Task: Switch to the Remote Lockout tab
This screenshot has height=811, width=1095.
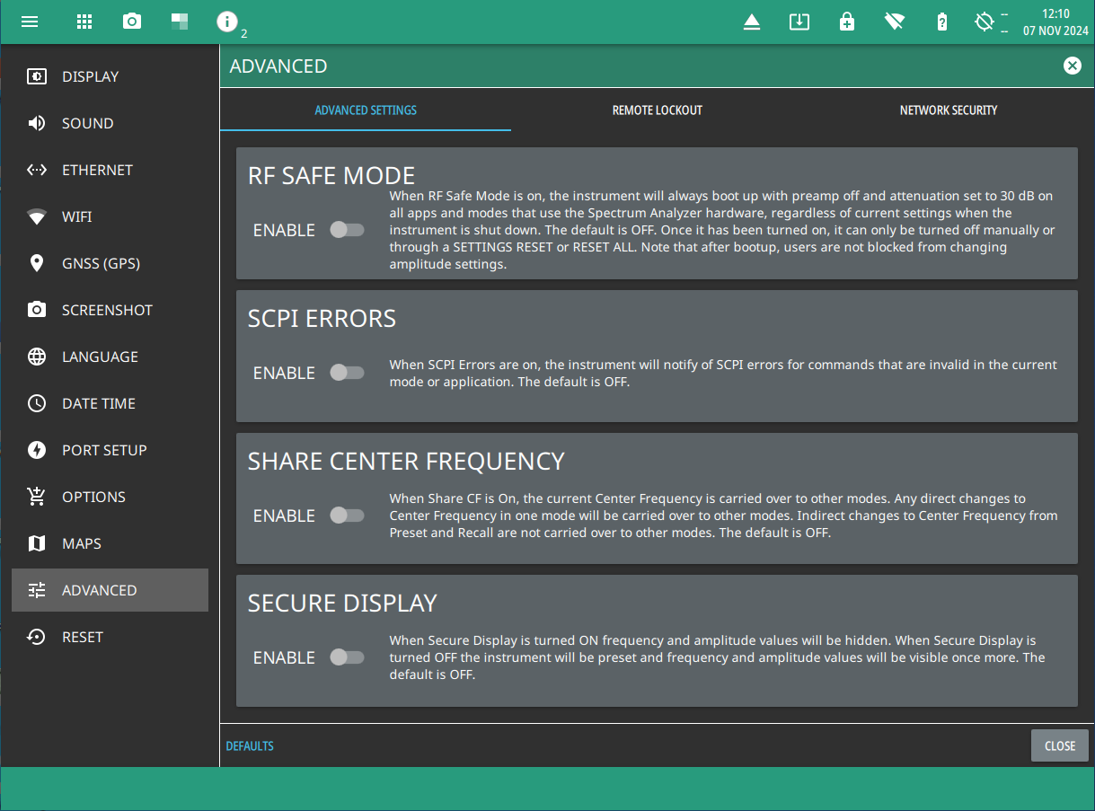Action: (x=657, y=110)
